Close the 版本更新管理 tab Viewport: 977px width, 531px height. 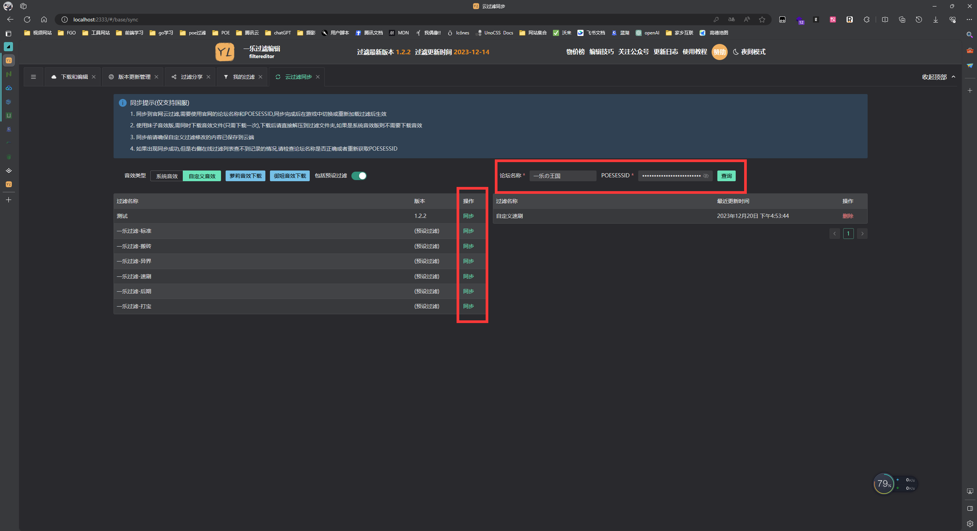pyautogui.click(x=156, y=77)
